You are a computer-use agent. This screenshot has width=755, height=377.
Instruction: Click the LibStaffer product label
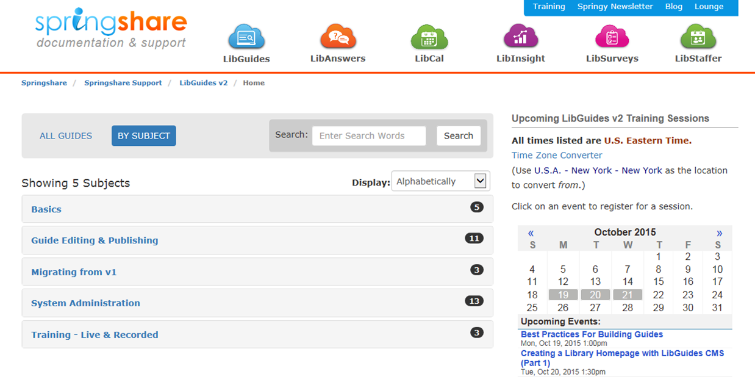(698, 59)
